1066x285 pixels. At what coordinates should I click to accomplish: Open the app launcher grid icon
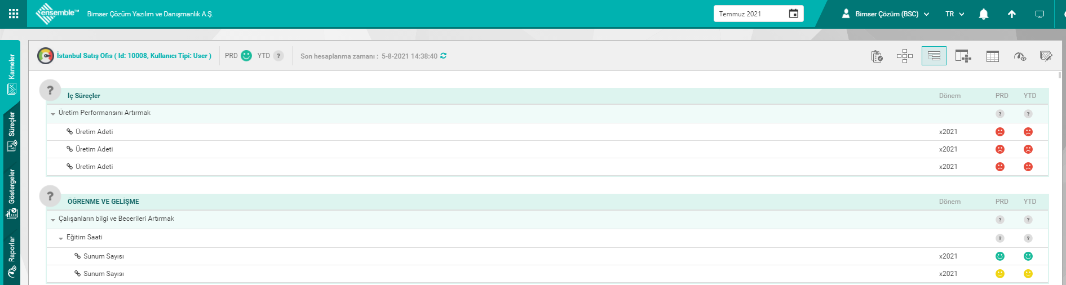tap(14, 14)
